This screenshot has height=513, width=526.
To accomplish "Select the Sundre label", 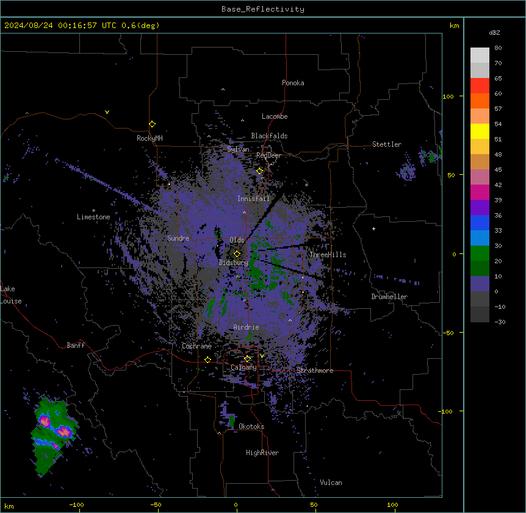I will point(178,238).
